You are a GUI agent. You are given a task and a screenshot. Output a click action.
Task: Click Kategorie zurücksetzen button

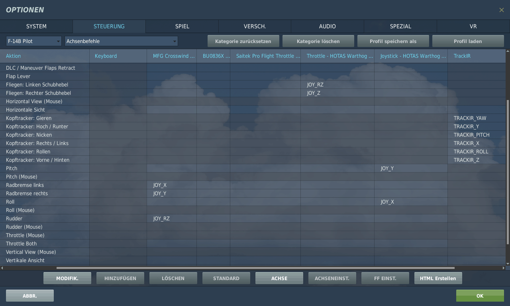(243, 41)
